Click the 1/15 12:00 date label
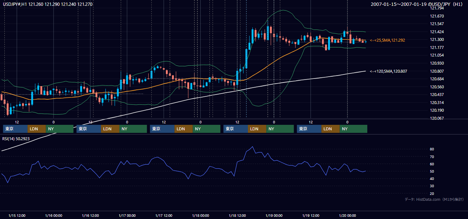The width and height of the screenshot is (468, 219). [17, 215]
